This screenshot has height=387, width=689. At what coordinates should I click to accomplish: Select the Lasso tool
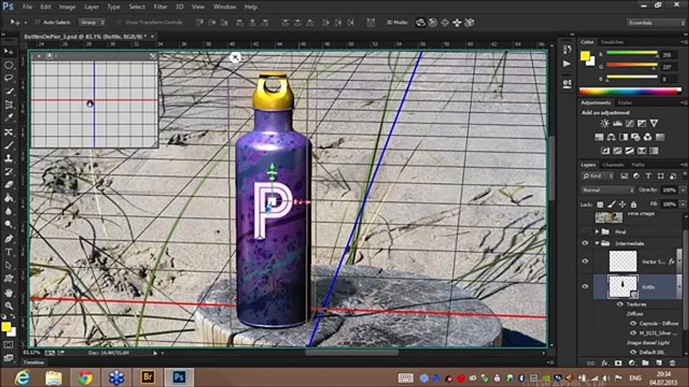click(x=9, y=78)
